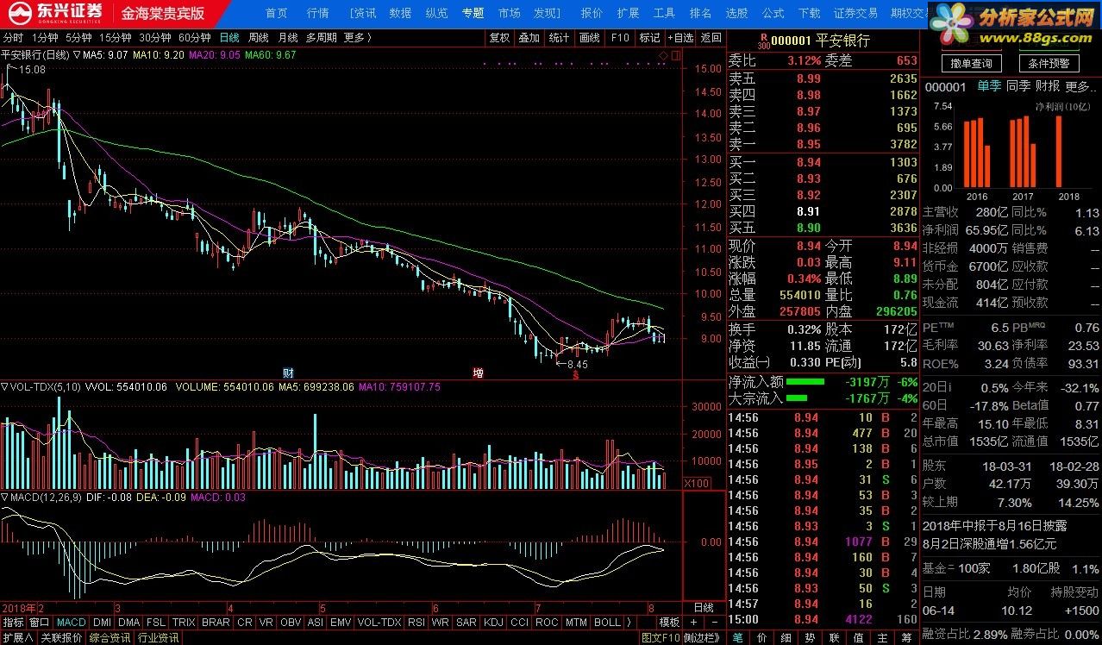Select BRAR indicator tab
Image resolution: width=1102 pixels, height=645 pixels.
[x=216, y=622]
